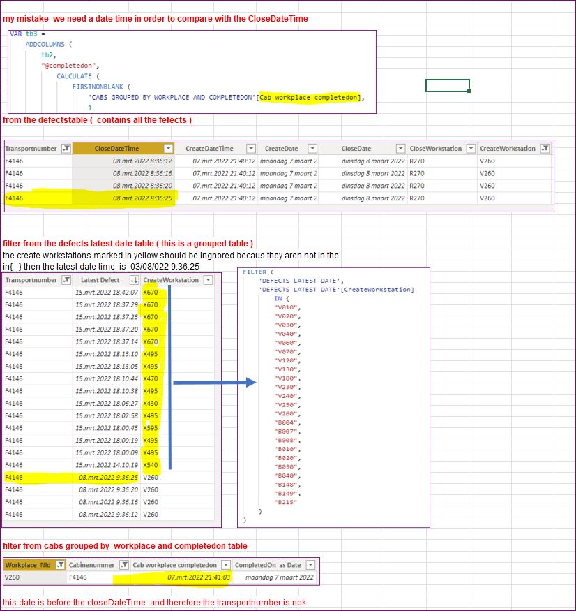
Task: Open the CloseDateTime column filter dropdown
Action: (168, 149)
